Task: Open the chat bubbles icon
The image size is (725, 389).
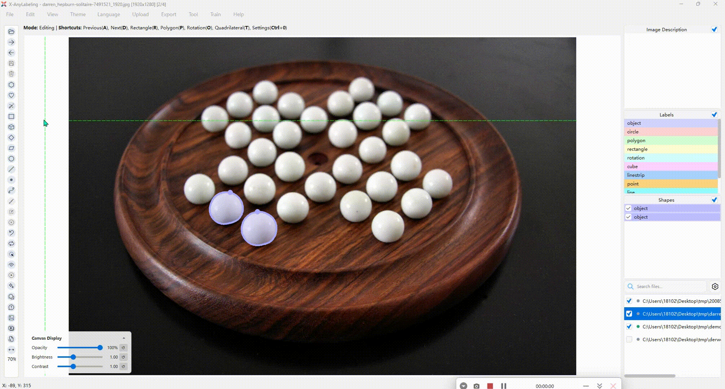Action: [x=11, y=297]
